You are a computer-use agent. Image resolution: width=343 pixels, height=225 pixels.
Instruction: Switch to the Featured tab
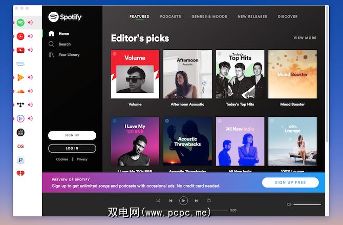coord(139,16)
